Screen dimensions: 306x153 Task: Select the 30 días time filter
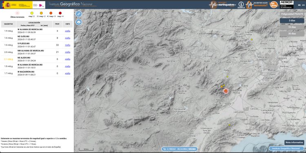[x=292, y=34]
